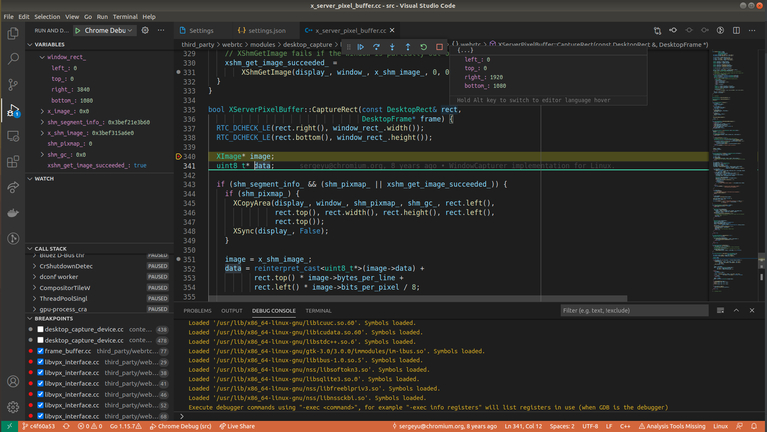Open Run and Debug more actions menu

(161, 30)
